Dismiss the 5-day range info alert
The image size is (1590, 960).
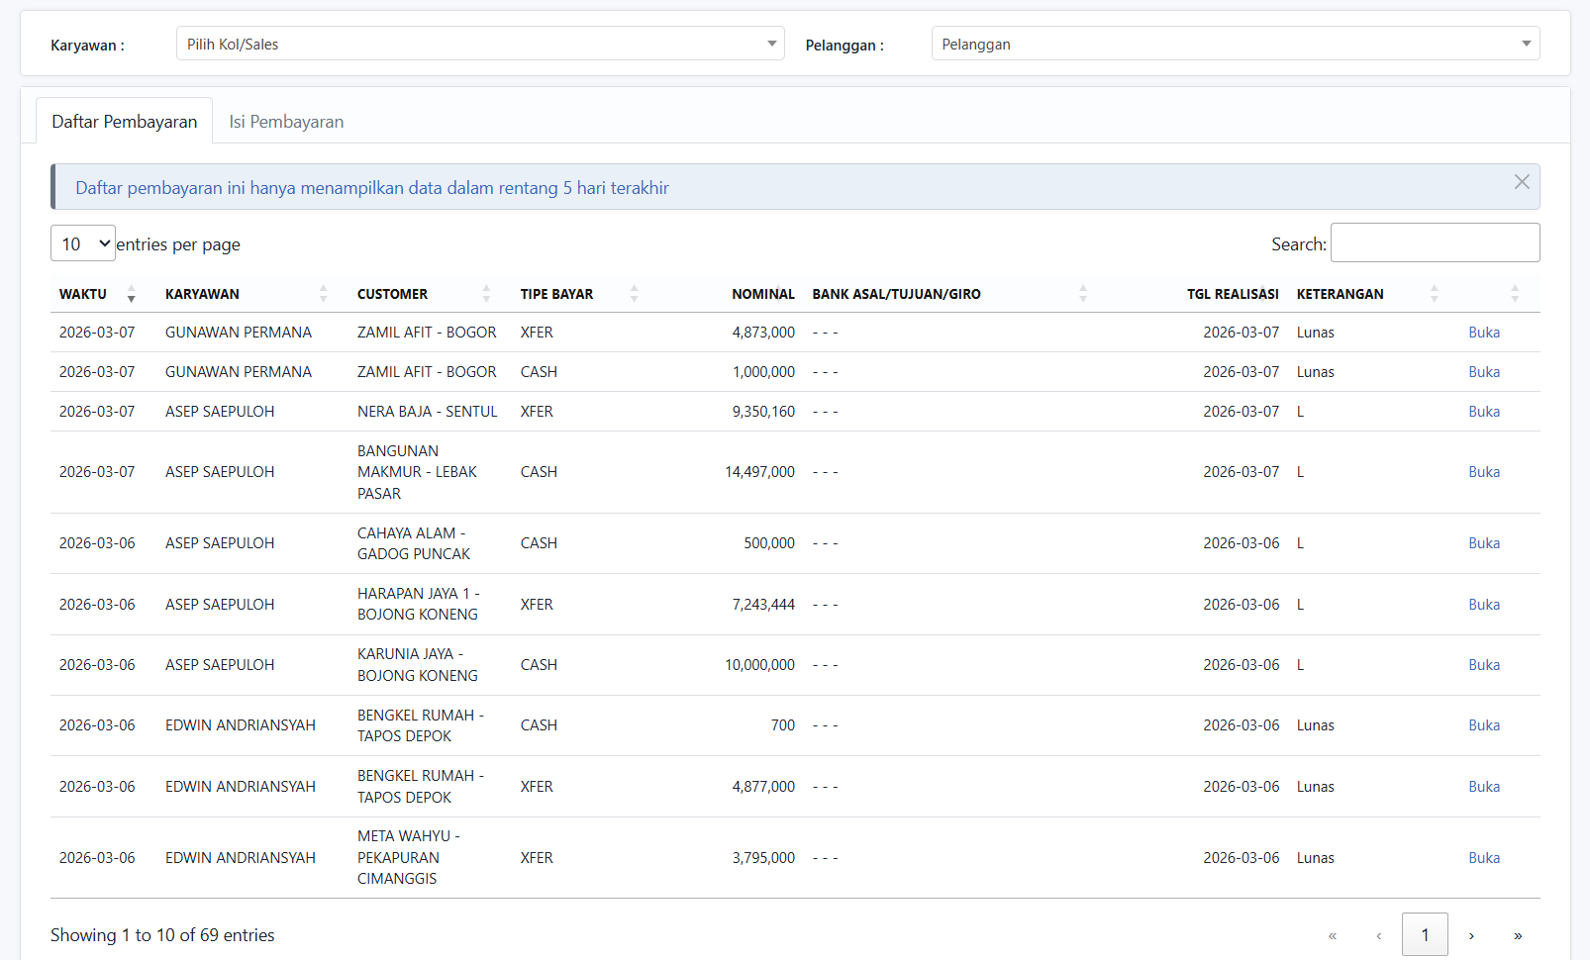(1522, 182)
